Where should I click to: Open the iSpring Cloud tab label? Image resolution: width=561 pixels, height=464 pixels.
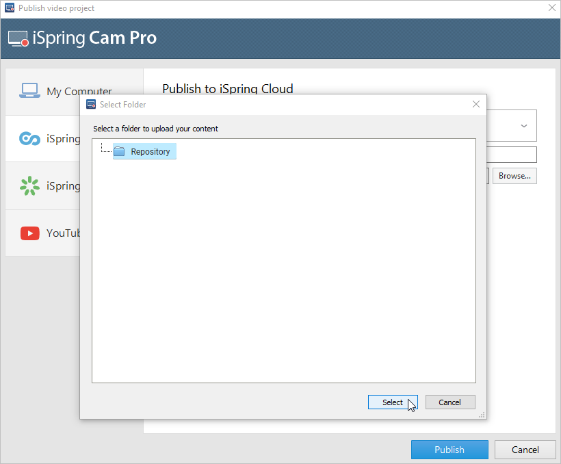coord(63,139)
